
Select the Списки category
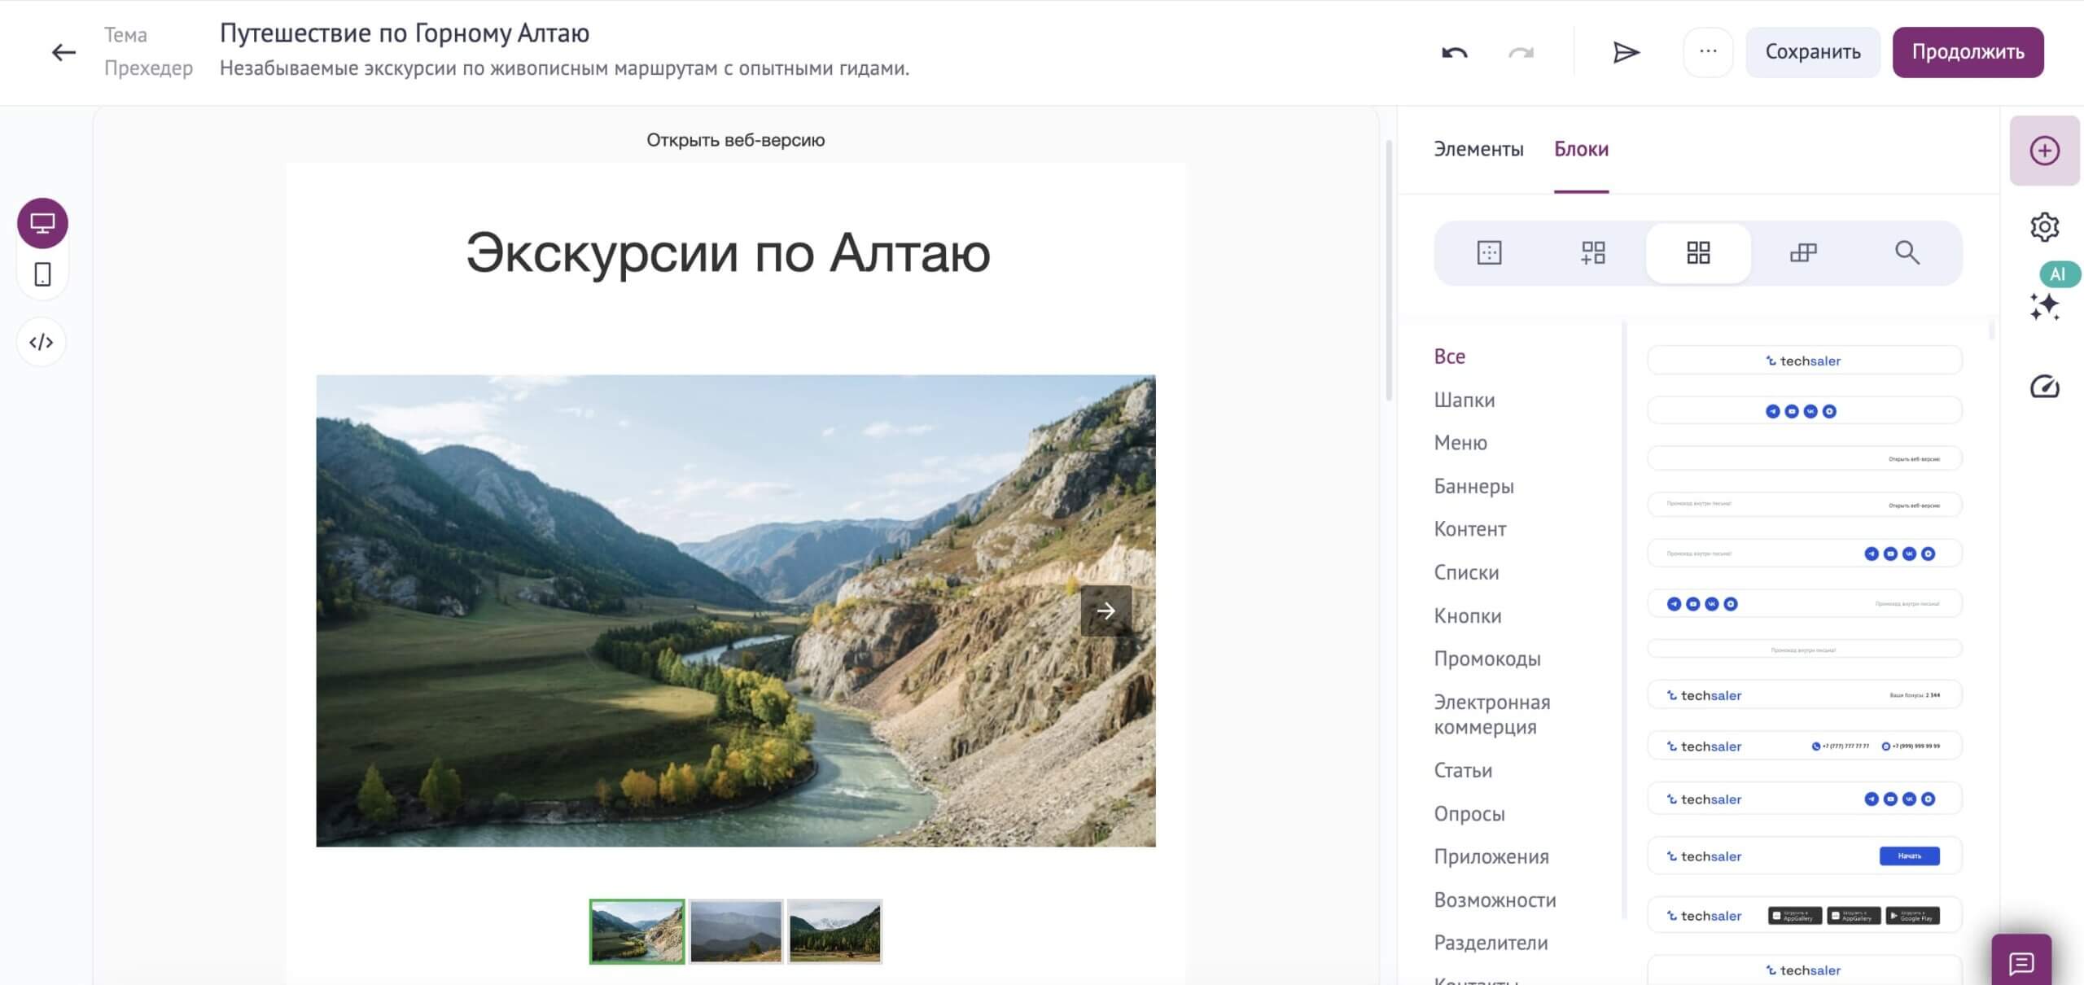click(x=1466, y=572)
